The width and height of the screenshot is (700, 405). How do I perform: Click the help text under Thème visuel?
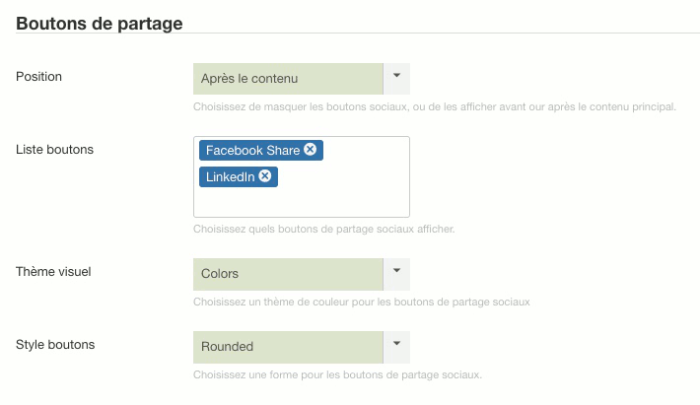click(362, 302)
